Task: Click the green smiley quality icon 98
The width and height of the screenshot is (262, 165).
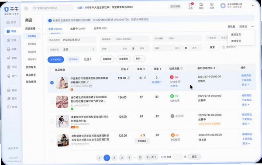Action: (x=172, y=96)
